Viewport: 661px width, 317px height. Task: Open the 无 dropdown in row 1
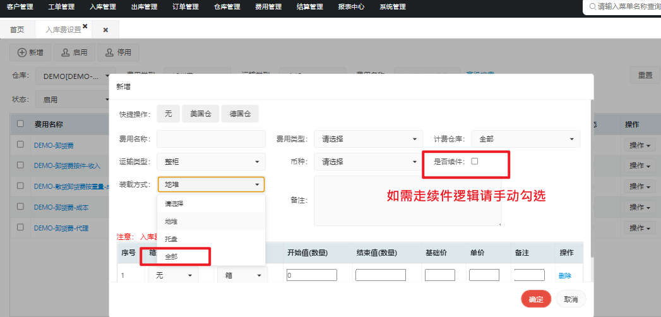(173, 275)
